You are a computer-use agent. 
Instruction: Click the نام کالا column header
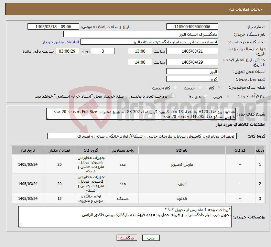pos(182,150)
